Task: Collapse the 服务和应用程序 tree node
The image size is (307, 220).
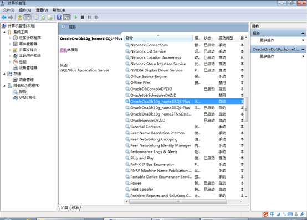Action: [x=4, y=86]
